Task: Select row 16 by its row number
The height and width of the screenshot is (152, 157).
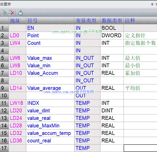Action: pyautogui.click(x=4, y=141)
